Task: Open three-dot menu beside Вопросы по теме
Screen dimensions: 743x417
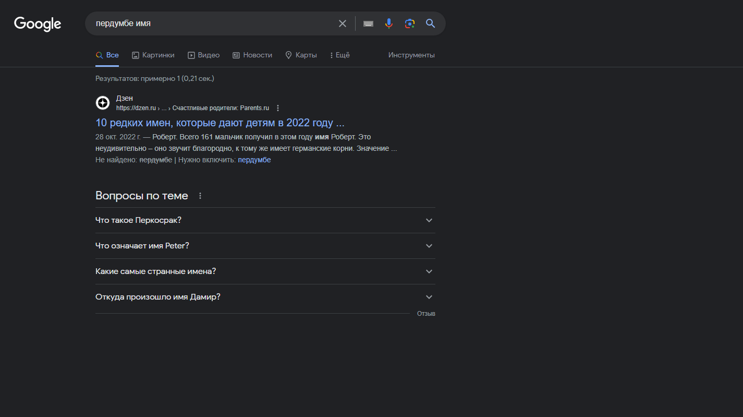Action: tap(200, 196)
